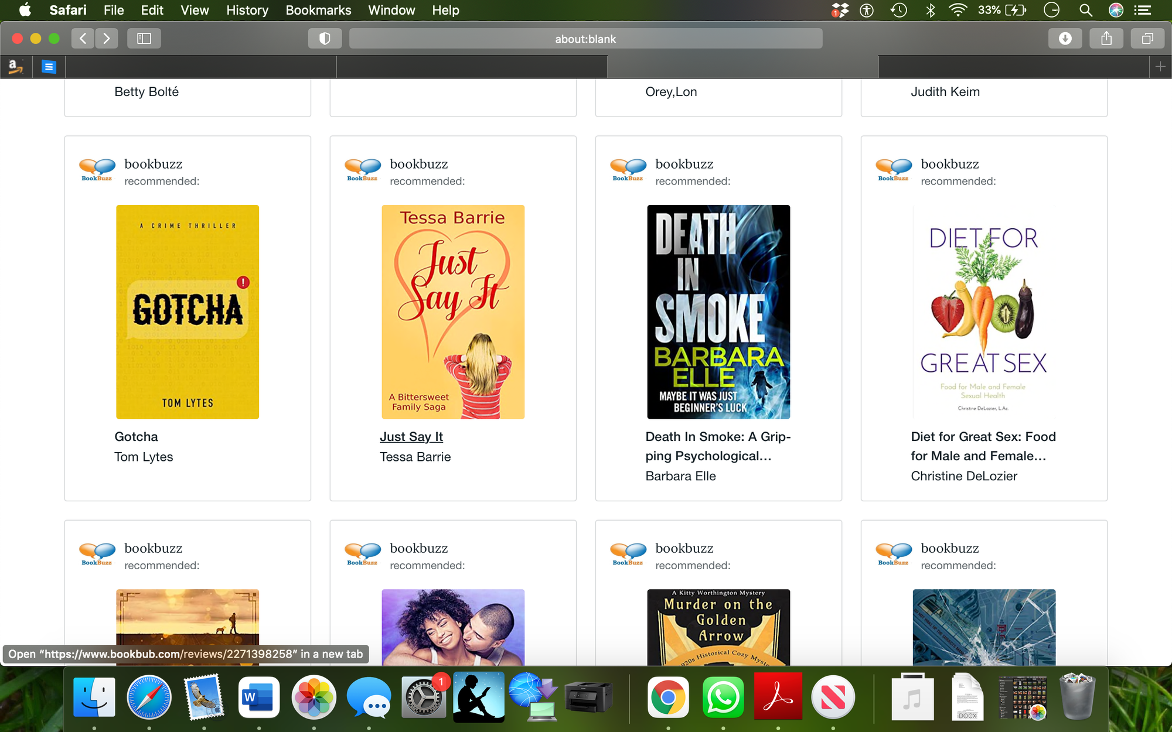Viewport: 1172px width, 732px height.
Task: Open the Window menu
Action: (x=391, y=10)
